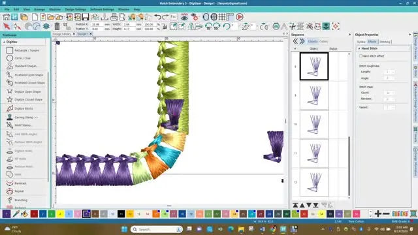Click the taskbar Search box
The width and height of the screenshot is (418, 235).
157,229
